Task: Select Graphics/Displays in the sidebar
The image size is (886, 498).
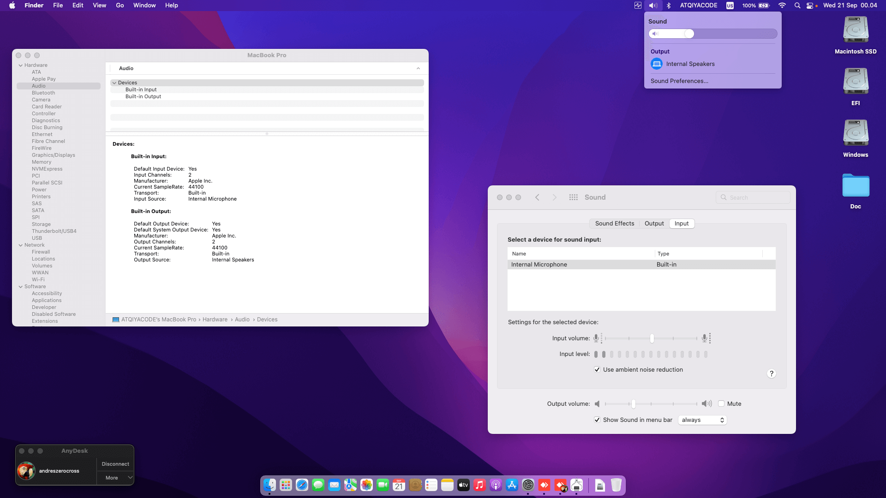Action: coord(54,155)
